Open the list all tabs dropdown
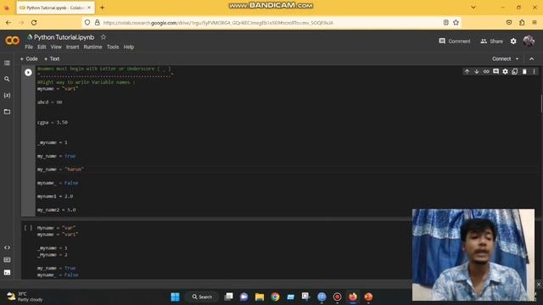The width and height of the screenshot is (543, 305). [x=473, y=8]
